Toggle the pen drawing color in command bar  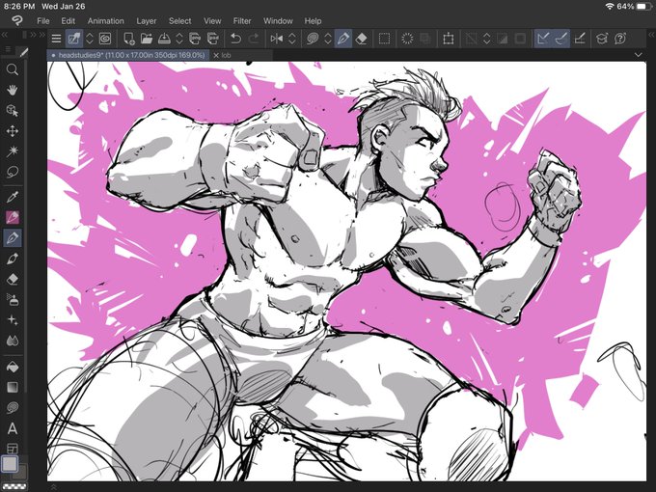coord(343,39)
